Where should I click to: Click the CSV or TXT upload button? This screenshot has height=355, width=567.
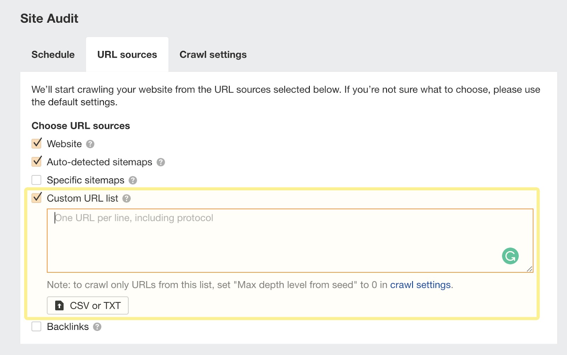87,305
